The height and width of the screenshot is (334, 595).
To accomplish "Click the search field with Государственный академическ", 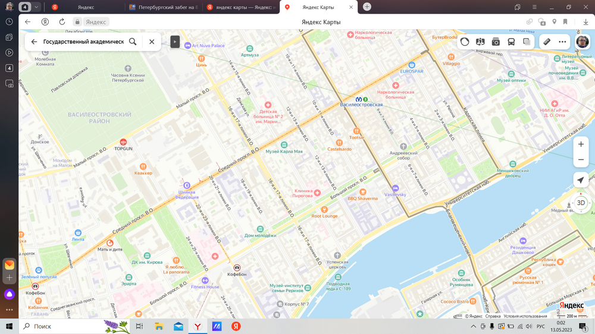I will (x=83, y=42).
